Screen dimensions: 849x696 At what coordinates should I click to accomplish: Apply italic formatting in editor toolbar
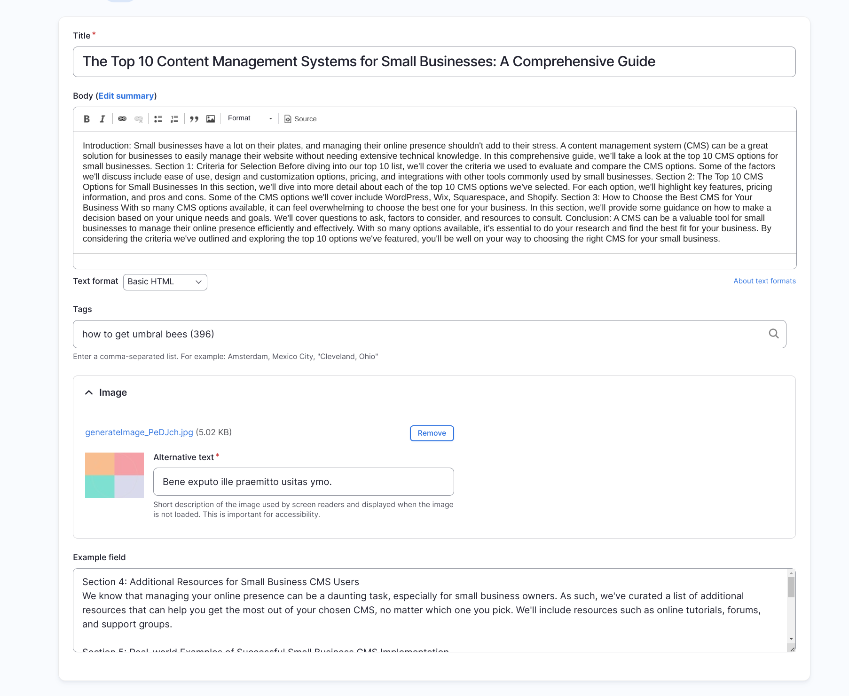pyautogui.click(x=102, y=119)
